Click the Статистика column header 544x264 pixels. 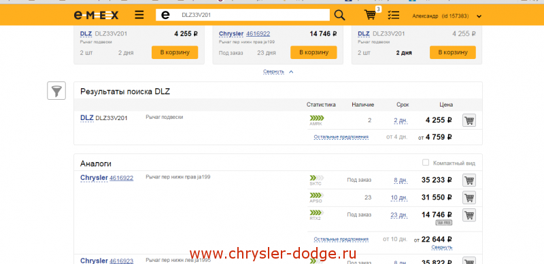coord(321,105)
